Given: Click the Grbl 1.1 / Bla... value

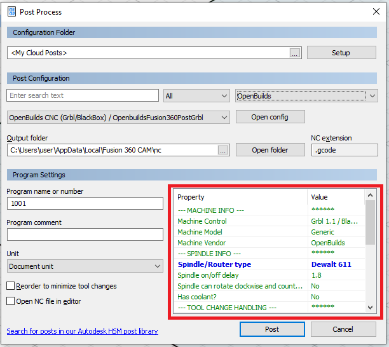Looking at the screenshot, I should click(334, 221).
